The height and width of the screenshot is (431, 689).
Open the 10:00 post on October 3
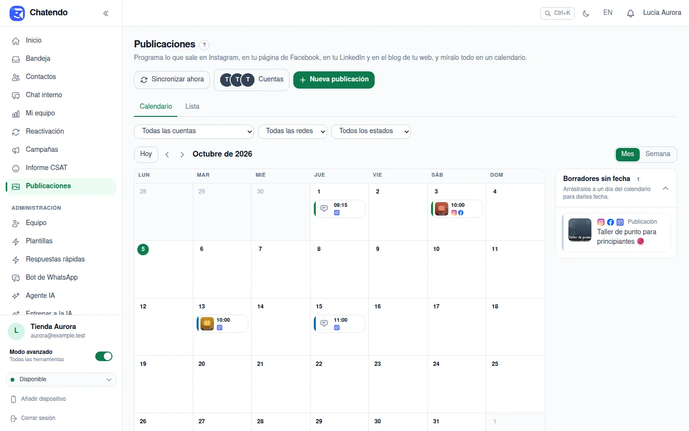[457, 209]
